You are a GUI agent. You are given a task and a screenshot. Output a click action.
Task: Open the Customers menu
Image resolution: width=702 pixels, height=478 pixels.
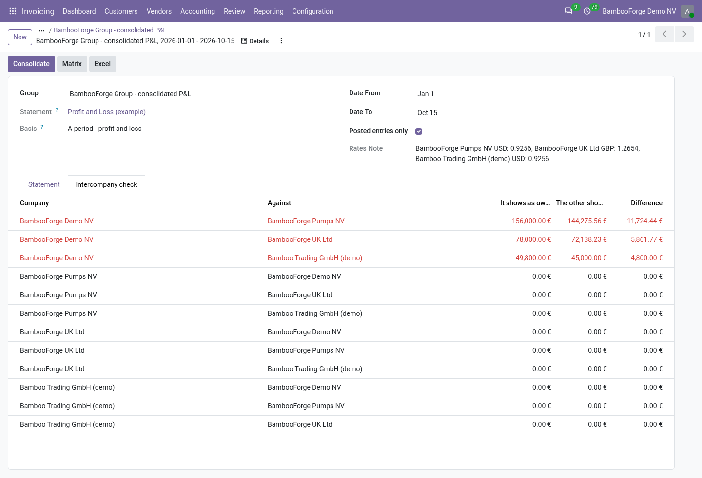121,11
